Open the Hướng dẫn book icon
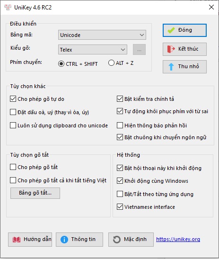The width and height of the screenshot is (219, 259). (17, 240)
